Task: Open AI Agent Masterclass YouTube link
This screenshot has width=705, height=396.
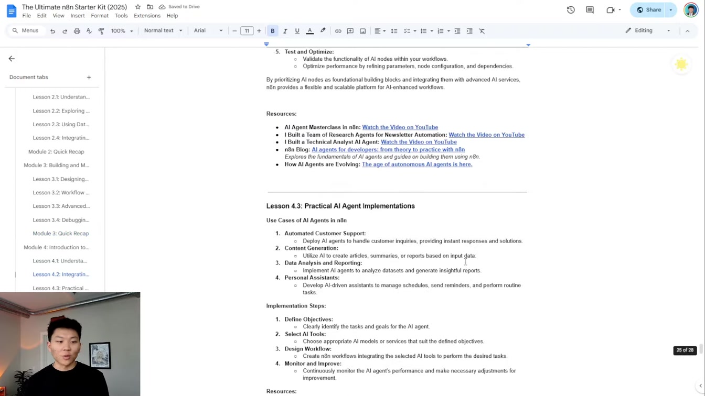Action: click(x=400, y=127)
